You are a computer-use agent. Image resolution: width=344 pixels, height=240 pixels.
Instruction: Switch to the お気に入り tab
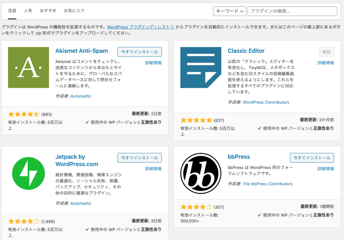click(74, 10)
